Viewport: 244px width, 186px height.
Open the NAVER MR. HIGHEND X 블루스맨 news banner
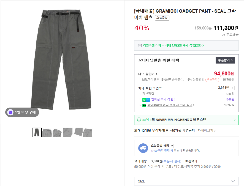tap(186, 120)
